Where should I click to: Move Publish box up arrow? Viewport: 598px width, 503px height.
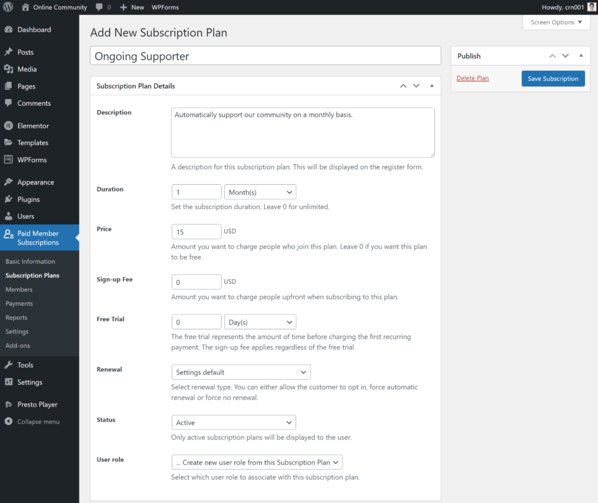coord(553,56)
